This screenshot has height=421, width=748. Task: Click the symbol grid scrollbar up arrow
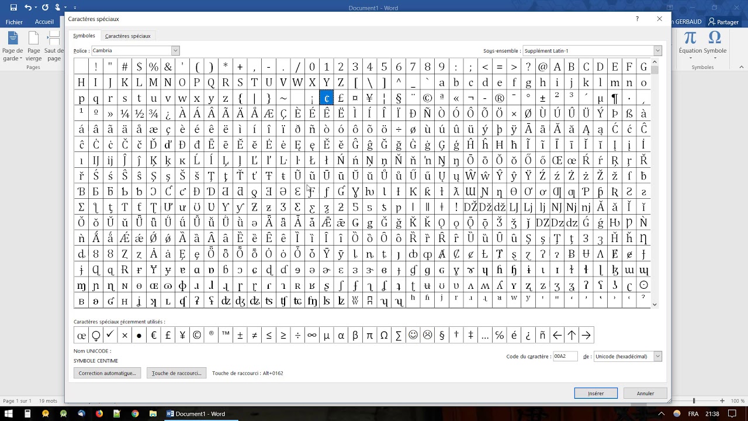654,62
